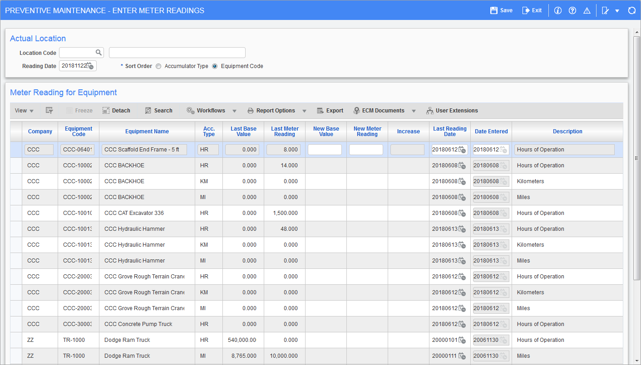This screenshot has height=365, width=641.
Task: Click the New Meter Reading input field
Action: pos(366,150)
